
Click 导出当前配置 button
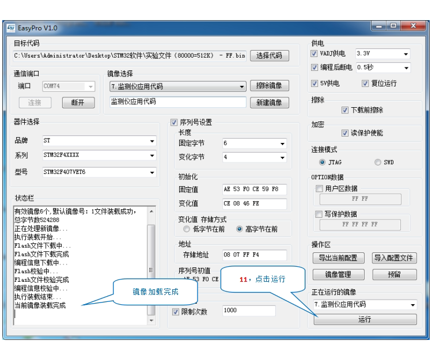338,258
